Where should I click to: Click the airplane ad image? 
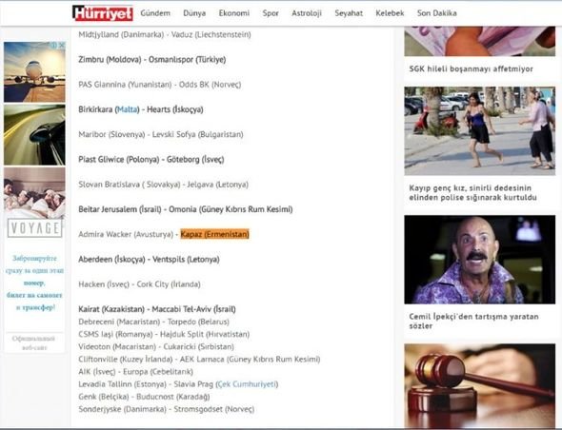point(34,72)
